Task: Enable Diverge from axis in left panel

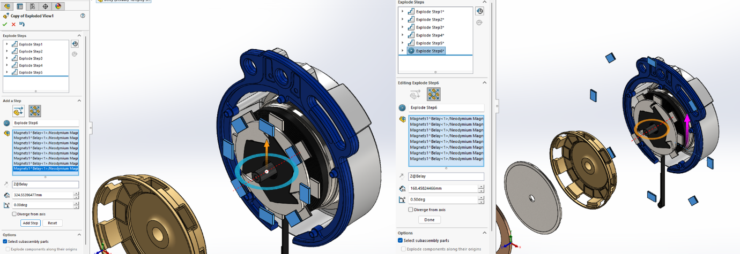Action: click(14, 214)
